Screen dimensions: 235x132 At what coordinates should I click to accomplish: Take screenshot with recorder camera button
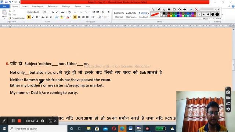pos(42,121)
